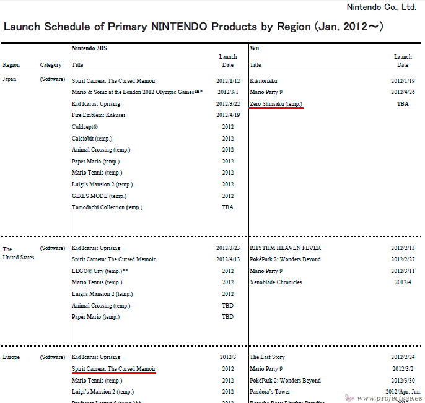Select 'Calciobit (temp.)' title

pyautogui.click(x=92, y=139)
